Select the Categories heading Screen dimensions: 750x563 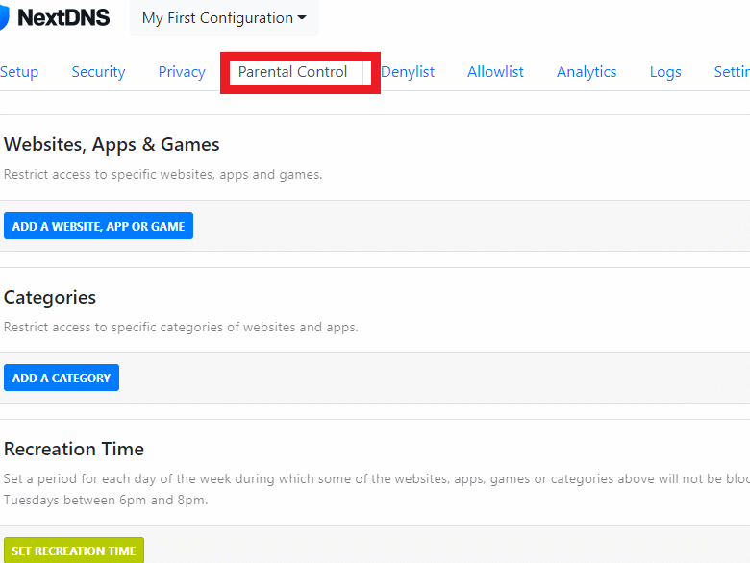pyautogui.click(x=50, y=297)
